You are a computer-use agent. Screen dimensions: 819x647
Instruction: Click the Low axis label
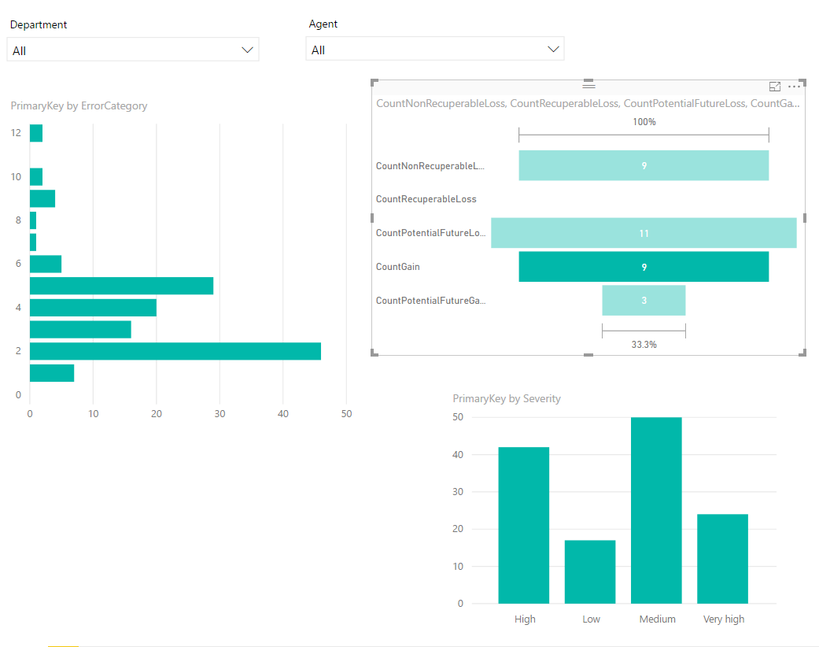pyautogui.click(x=591, y=619)
